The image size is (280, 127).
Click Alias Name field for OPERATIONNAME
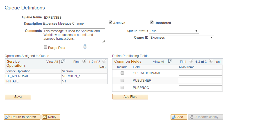pyautogui.click(x=200, y=73)
